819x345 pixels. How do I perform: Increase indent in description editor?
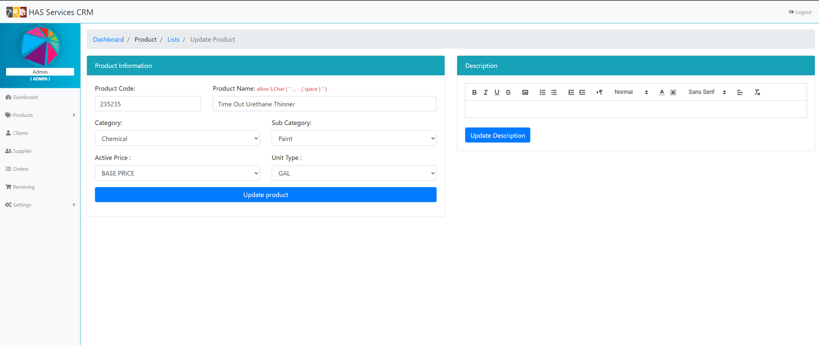click(x=582, y=93)
